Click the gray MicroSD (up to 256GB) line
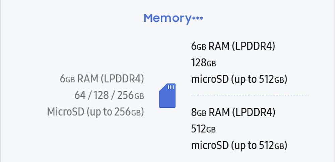 coord(95,112)
